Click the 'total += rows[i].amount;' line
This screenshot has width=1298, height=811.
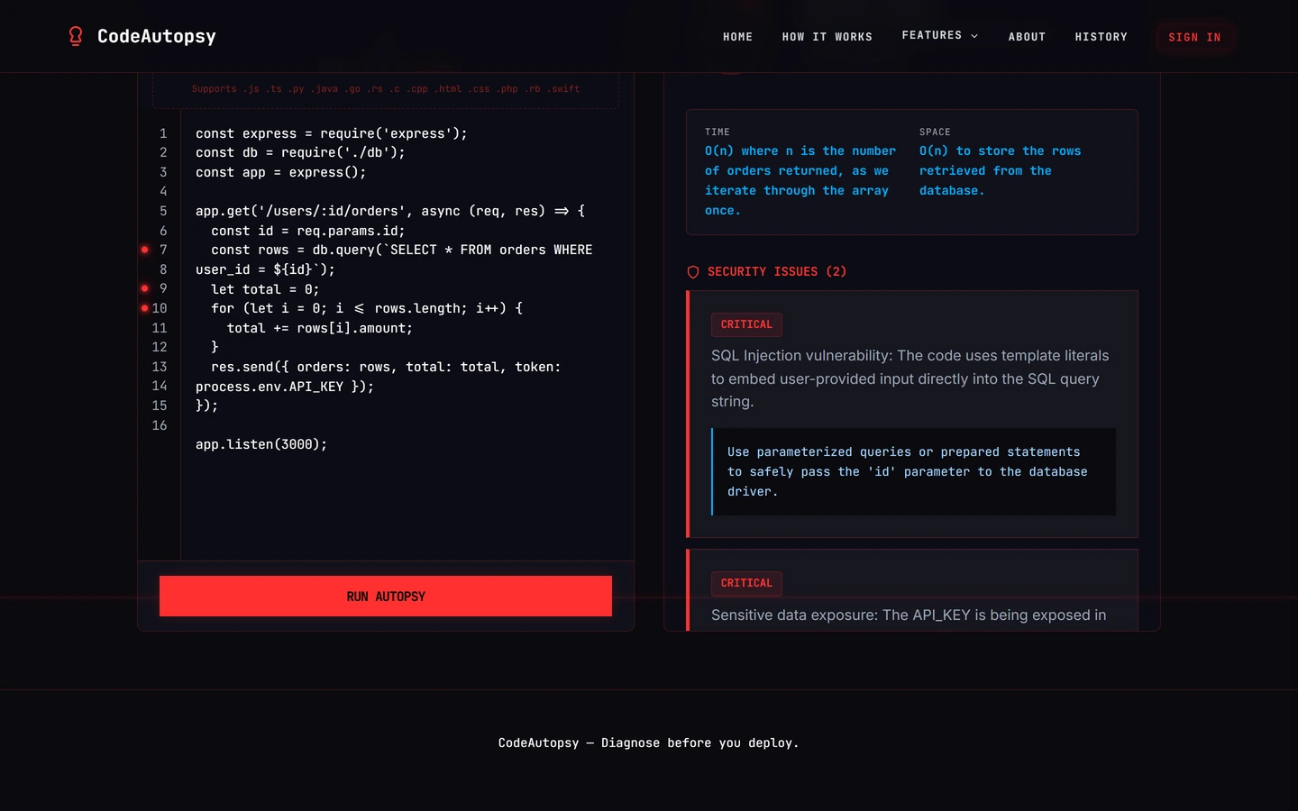pos(320,328)
